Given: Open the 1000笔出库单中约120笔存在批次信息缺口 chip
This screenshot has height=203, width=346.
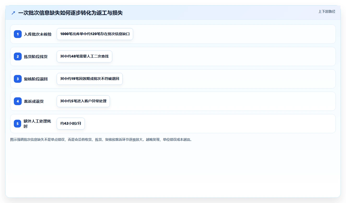Looking at the screenshot, I should coord(95,34).
